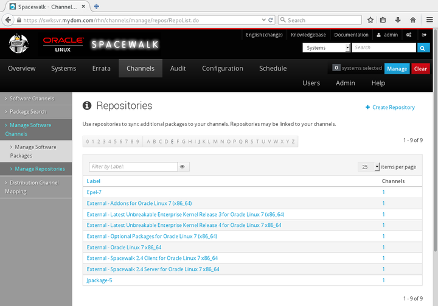Open a new tab with the plus icon
Viewport: 438px width, 306px height.
click(96, 7)
